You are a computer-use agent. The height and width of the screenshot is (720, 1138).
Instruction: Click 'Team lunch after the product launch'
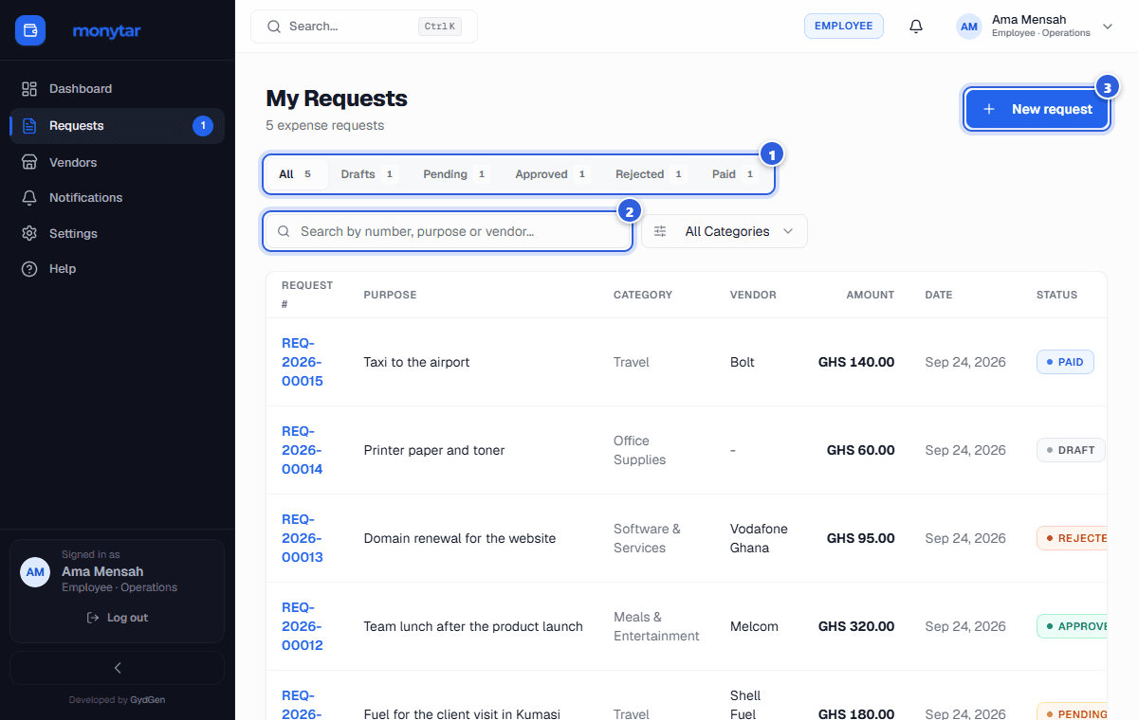coord(473,626)
